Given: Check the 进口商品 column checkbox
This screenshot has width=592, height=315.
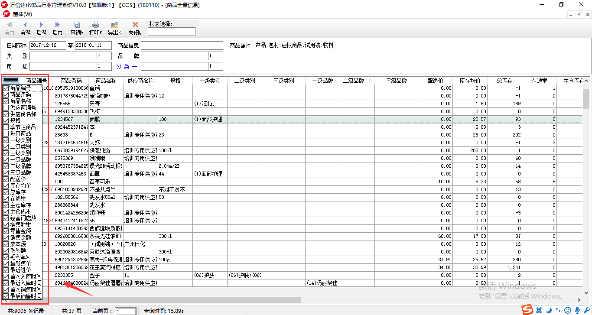Looking at the screenshot, I should point(6,133).
